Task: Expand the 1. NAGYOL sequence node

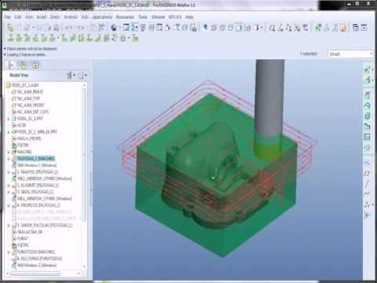Action: point(9,172)
